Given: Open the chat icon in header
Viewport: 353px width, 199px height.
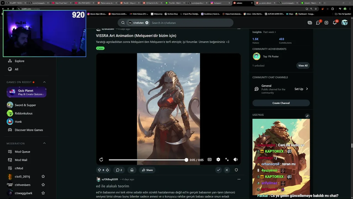Looking at the screenshot, I should click(x=318, y=23).
